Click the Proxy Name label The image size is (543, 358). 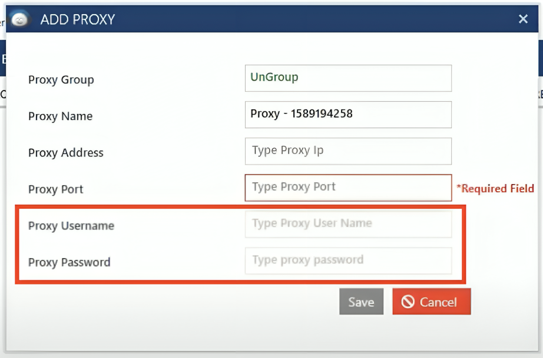[60, 116]
